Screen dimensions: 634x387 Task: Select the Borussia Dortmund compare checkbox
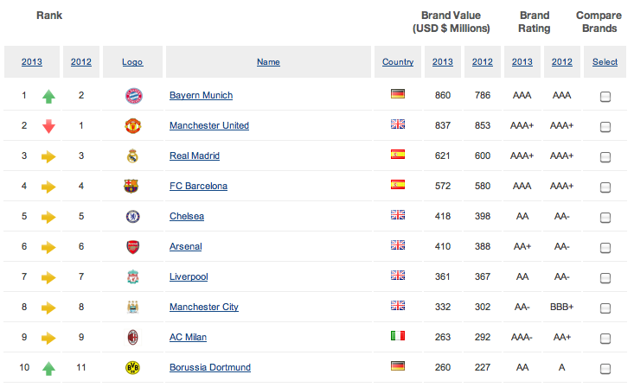click(x=605, y=368)
